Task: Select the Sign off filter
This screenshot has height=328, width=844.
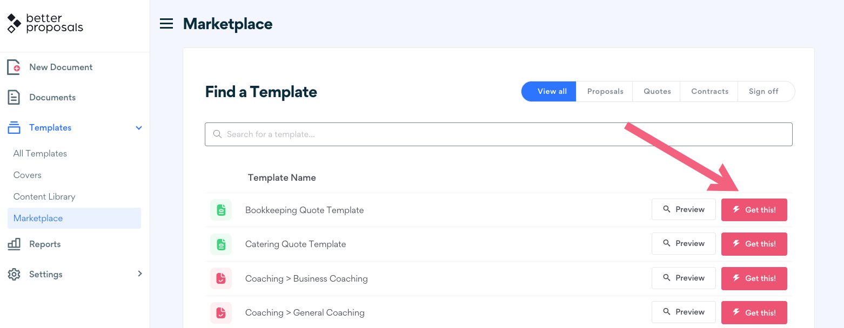Action: pos(763,92)
